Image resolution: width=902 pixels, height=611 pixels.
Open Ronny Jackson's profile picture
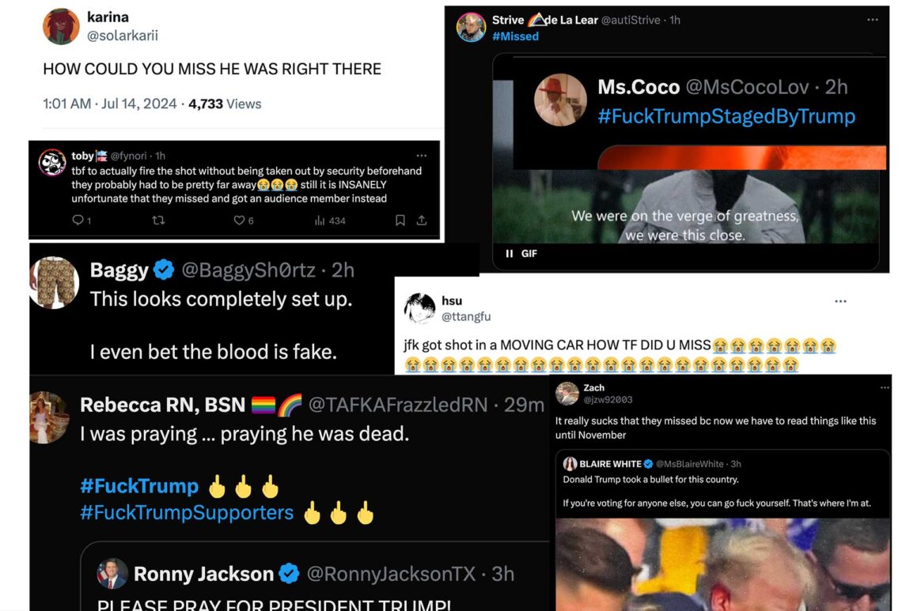click(112, 573)
